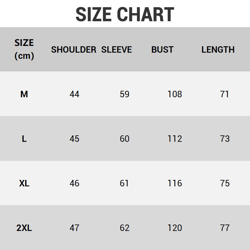Screen dimensions: 250x250
Task: Select shoulder value 47 in 2XL row
Action: (x=74, y=228)
